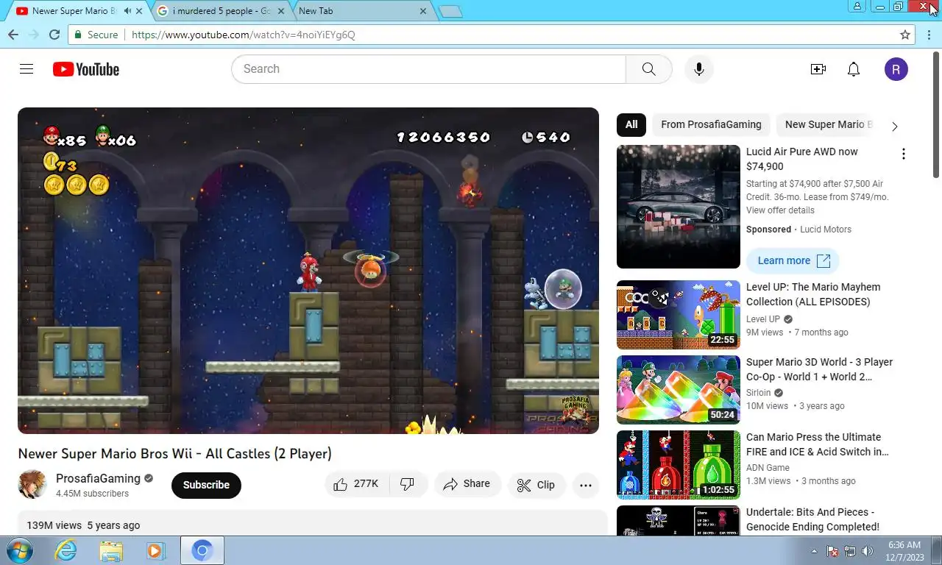Open the Action Center flag icon

[832, 550]
